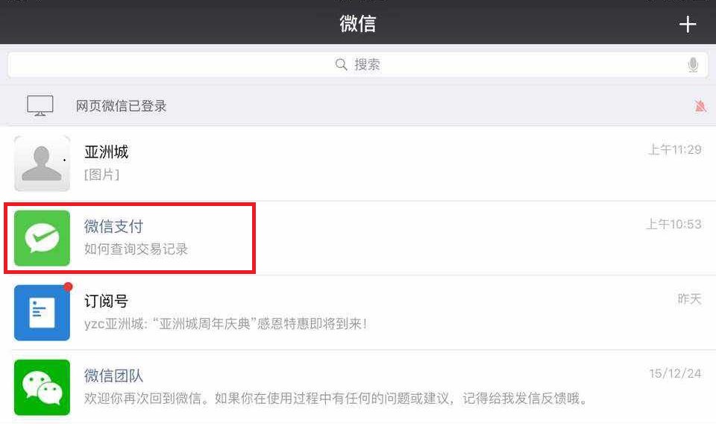Open 订阅号 subscriptions entry
The image size is (716, 424).
click(358, 313)
